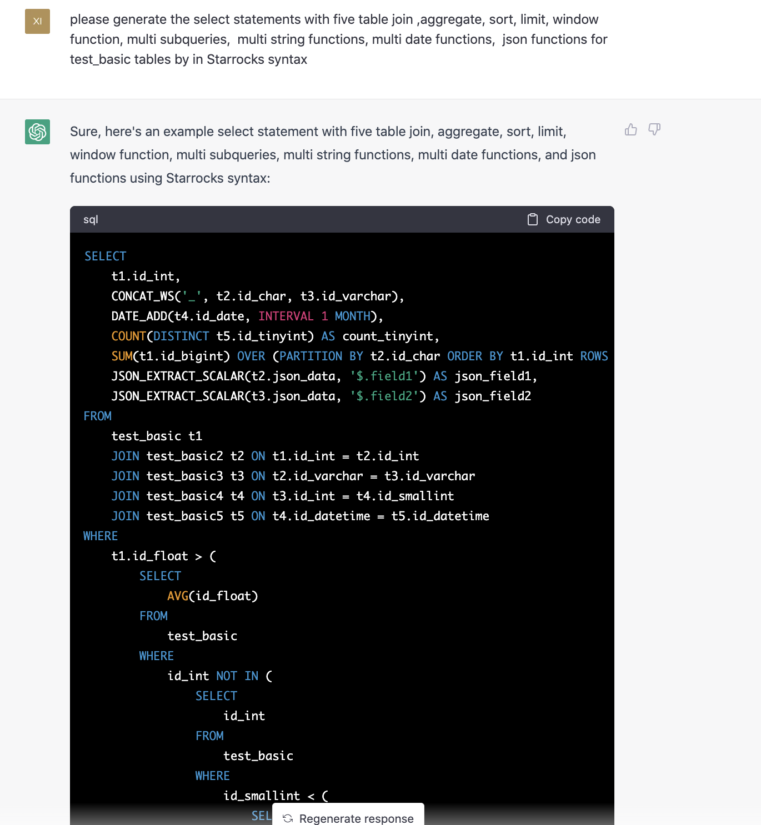This screenshot has height=825, width=761.
Task: Click the sql language label on the code block
Action: 91,219
